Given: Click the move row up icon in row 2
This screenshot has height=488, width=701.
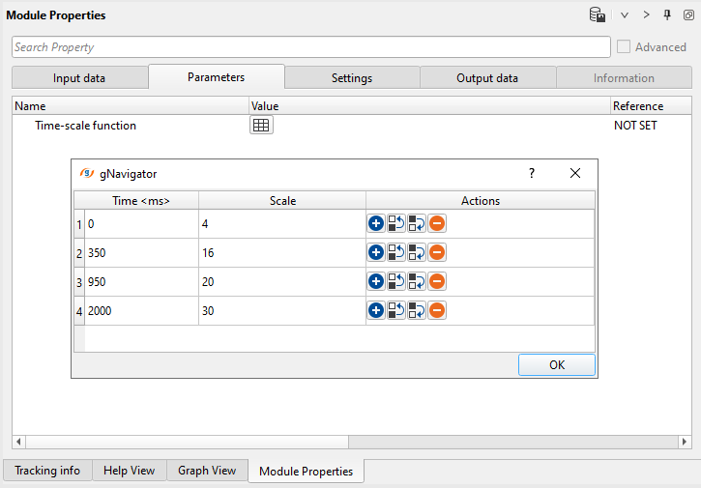Looking at the screenshot, I should point(396,253).
